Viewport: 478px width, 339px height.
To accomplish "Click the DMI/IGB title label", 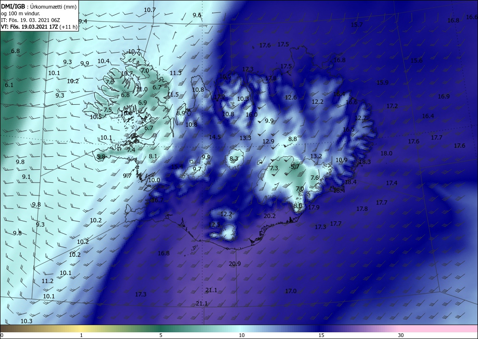I will coord(13,6).
